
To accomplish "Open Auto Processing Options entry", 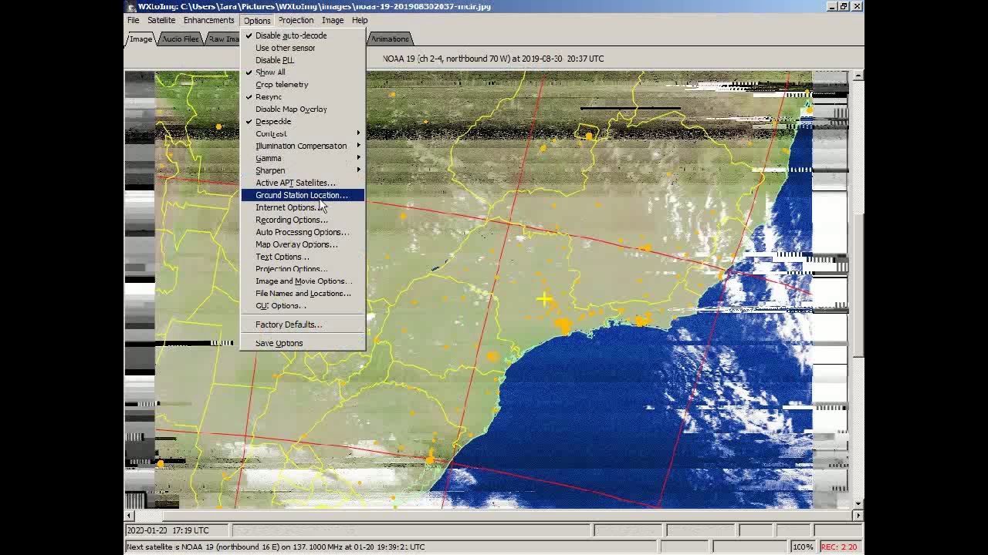I will (x=303, y=232).
